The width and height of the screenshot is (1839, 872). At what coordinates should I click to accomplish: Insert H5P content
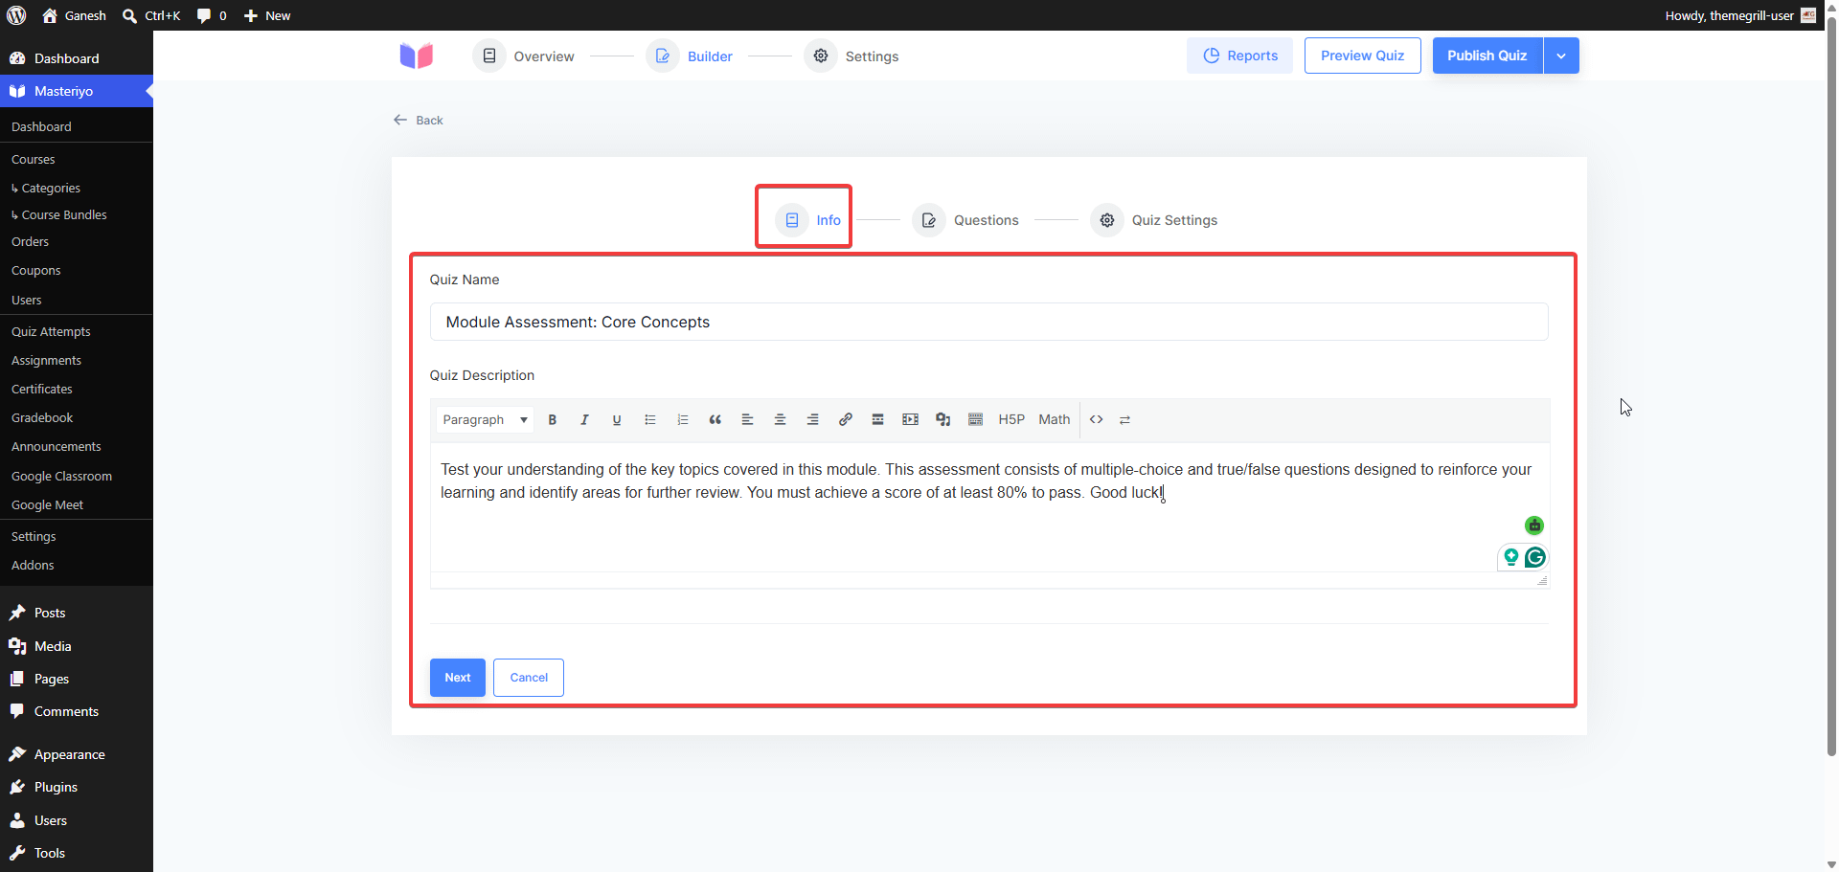point(1011,419)
